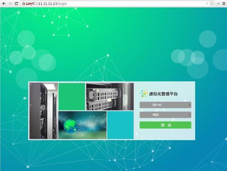Bookmark this page with the star icon
Viewport: 227px width, 171px height.
tap(212, 3)
